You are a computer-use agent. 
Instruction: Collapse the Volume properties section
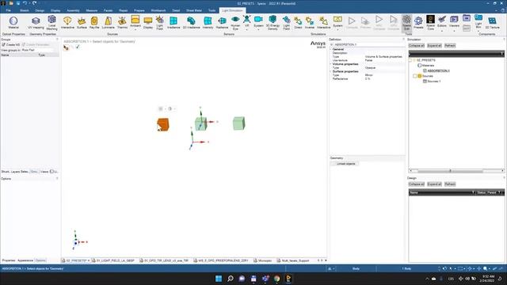point(331,64)
